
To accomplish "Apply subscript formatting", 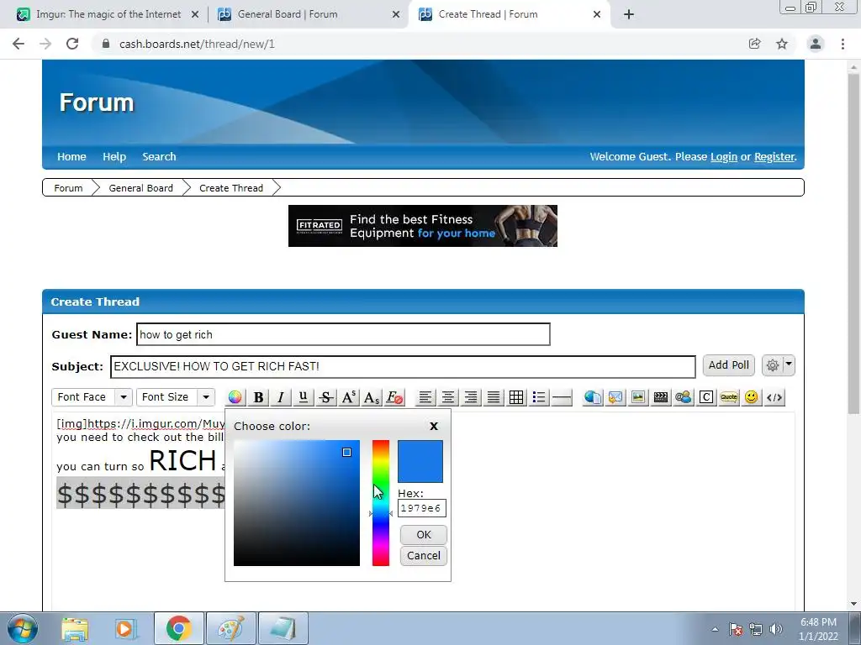I will [371, 397].
